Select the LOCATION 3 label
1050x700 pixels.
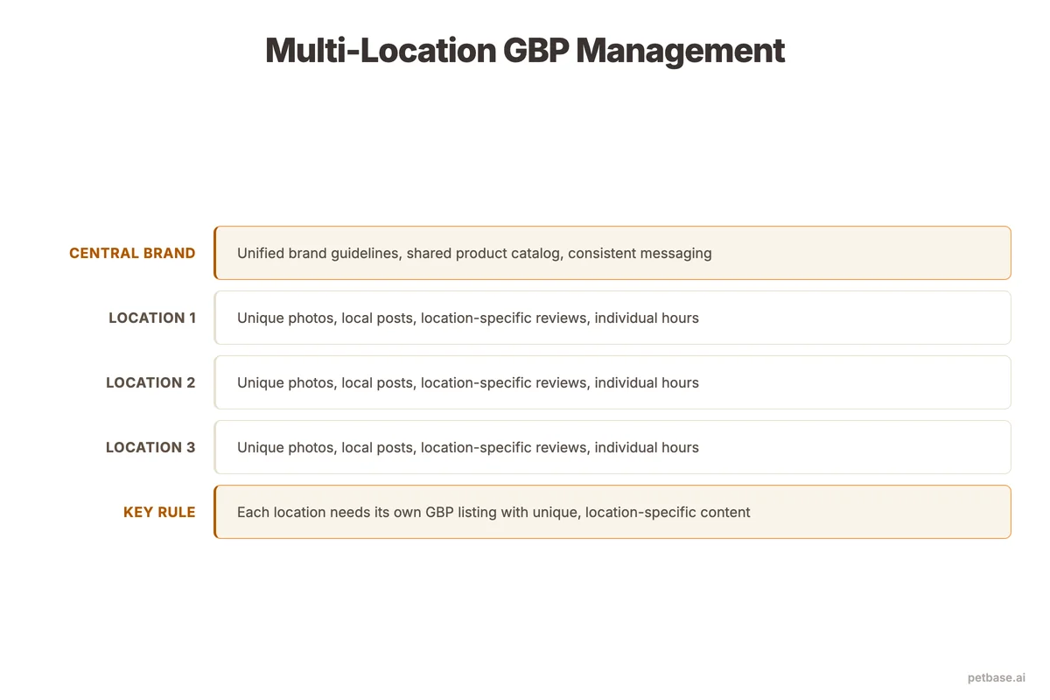click(x=150, y=447)
